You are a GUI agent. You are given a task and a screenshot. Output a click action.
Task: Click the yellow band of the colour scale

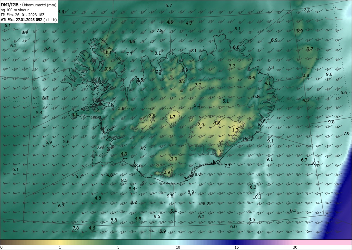pyautogui.click(x=60, y=242)
